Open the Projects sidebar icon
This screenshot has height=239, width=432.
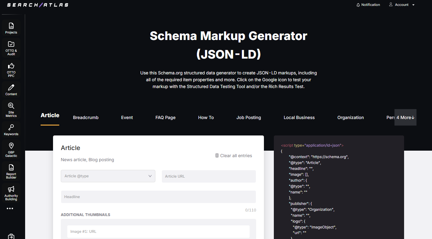click(11, 26)
